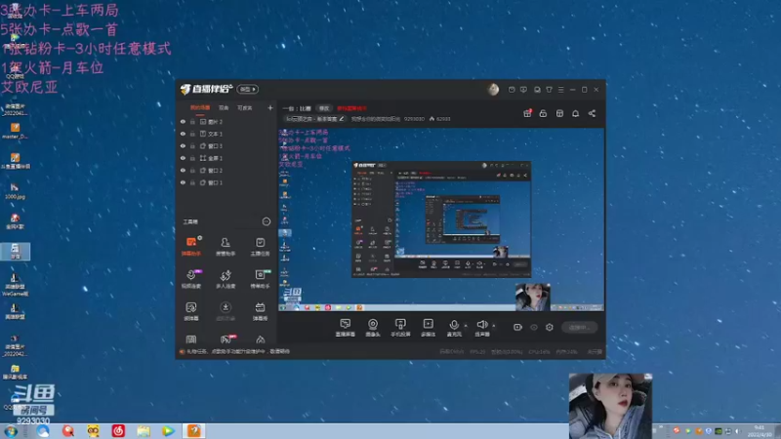Open the Windows Start button
Screen dimensions: 781x439
[x=11, y=431]
